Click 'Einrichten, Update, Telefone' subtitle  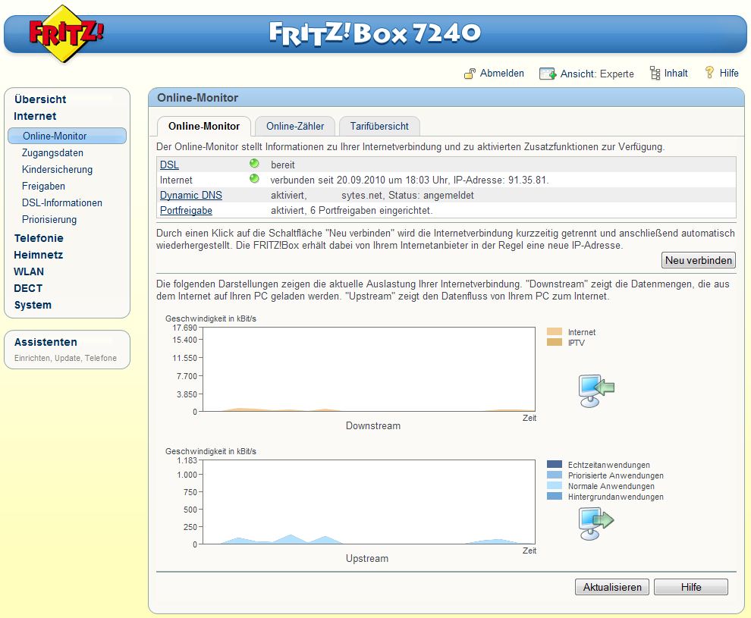click(65, 358)
